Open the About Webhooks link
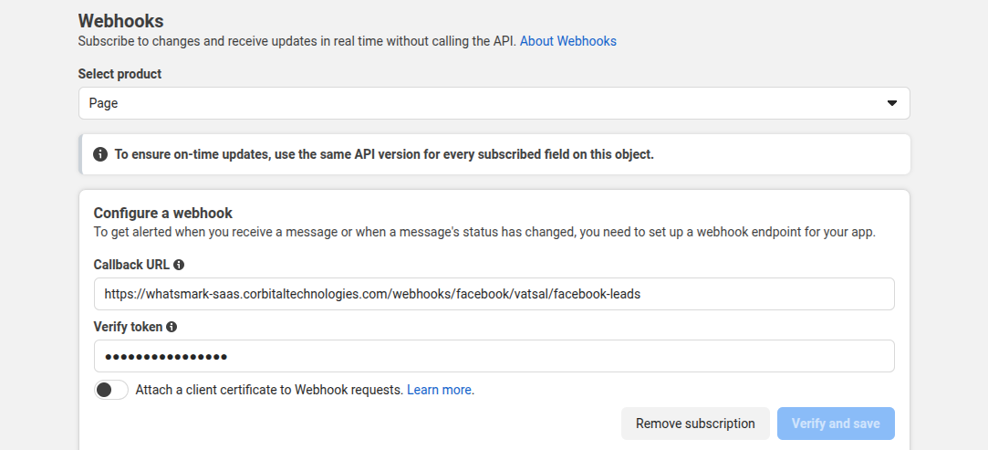The height and width of the screenshot is (450, 988). (x=567, y=41)
